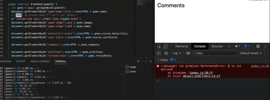The width and height of the screenshot is (270, 100).
Task: Click the blue messages count badge in DevTools toolbar
Action: click(x=247, y=46)
